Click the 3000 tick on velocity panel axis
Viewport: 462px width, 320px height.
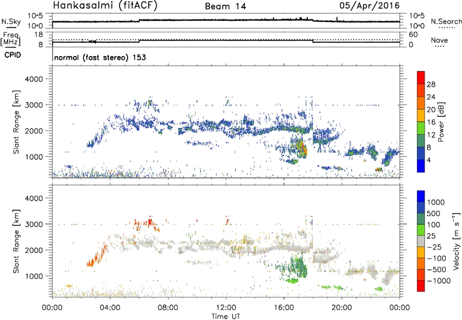(x=33, y=224)
